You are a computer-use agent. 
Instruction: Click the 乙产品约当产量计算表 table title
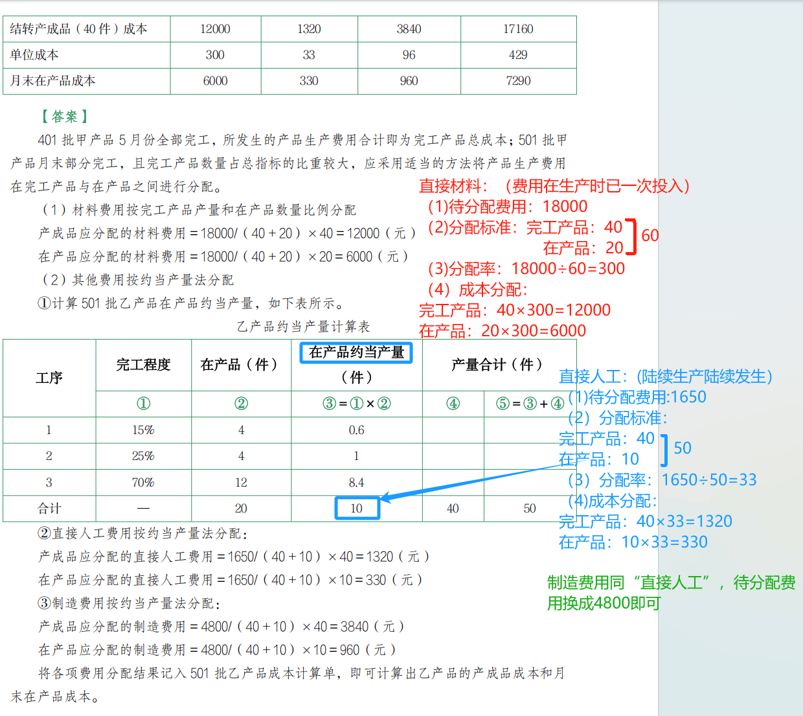point(303,327)
